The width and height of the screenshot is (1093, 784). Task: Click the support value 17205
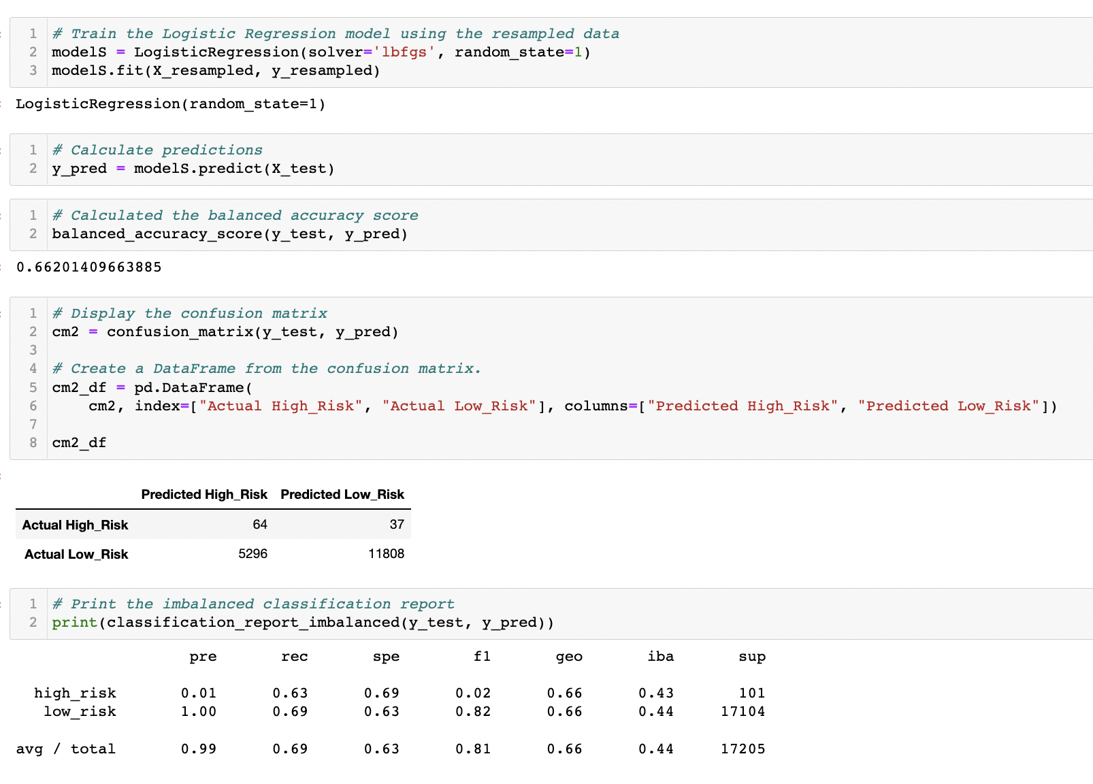click(743, 749)
